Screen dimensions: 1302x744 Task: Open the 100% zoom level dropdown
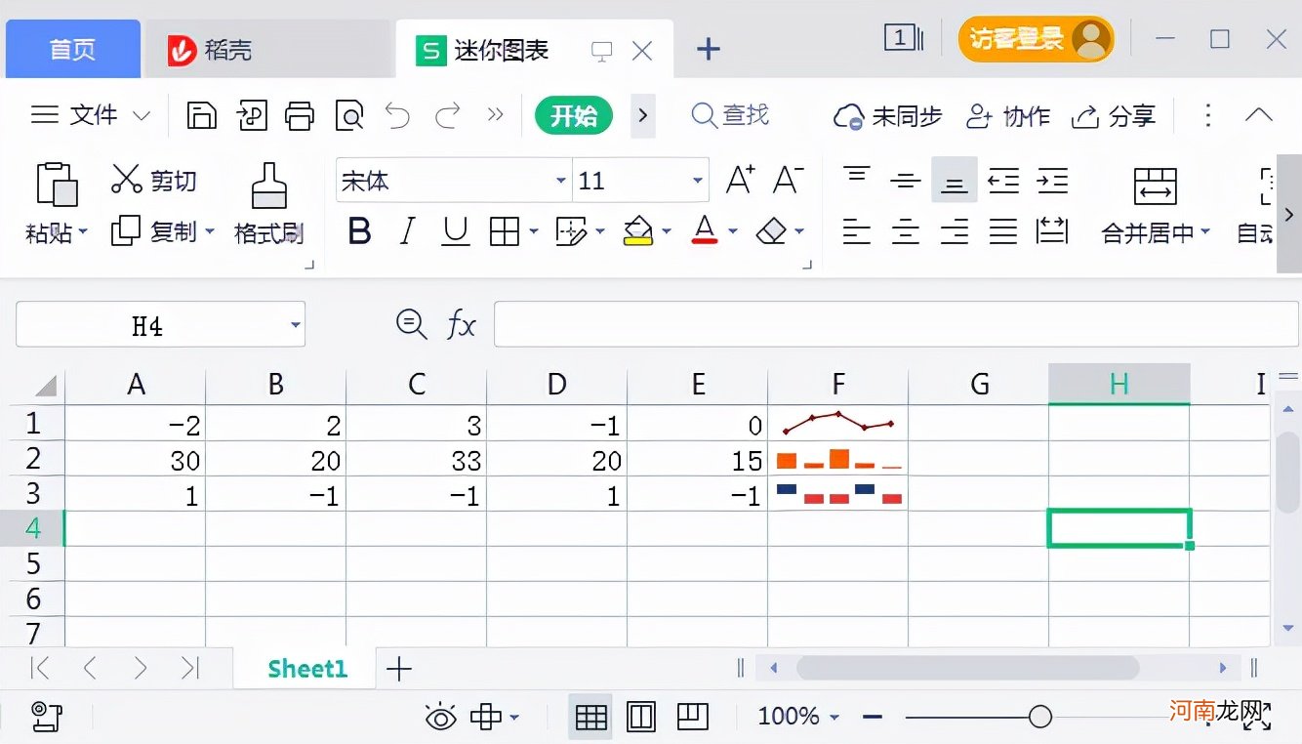tap(834, 718)
